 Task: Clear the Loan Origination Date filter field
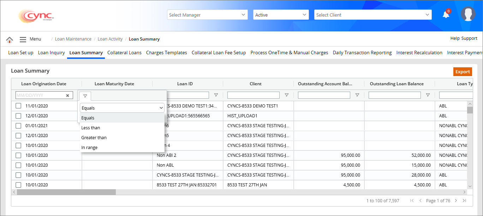pyautogui.click(x=67, y=95)
